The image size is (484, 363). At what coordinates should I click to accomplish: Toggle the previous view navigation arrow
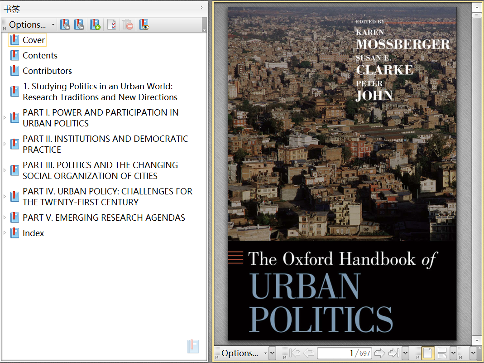tap(309, 353)
